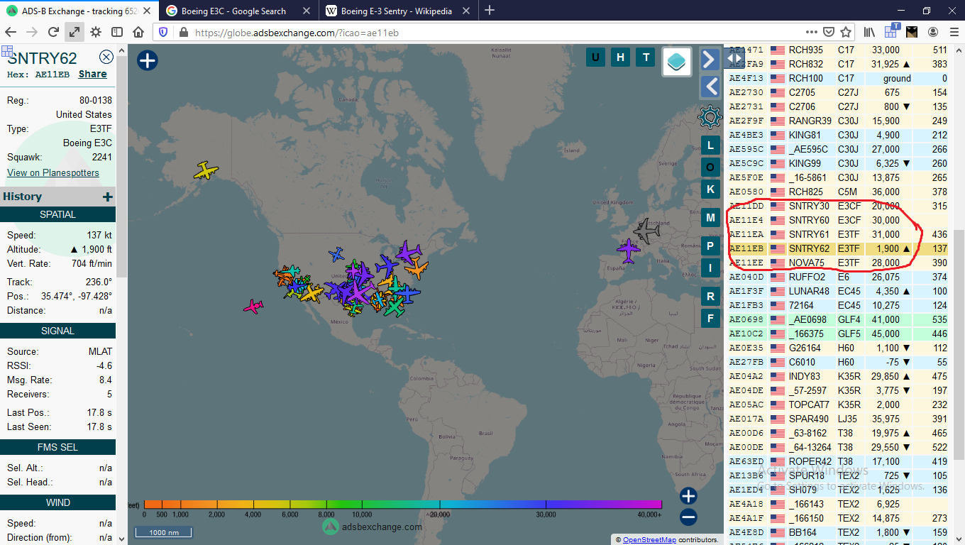Select the INDY83 row

click(839, 376)
